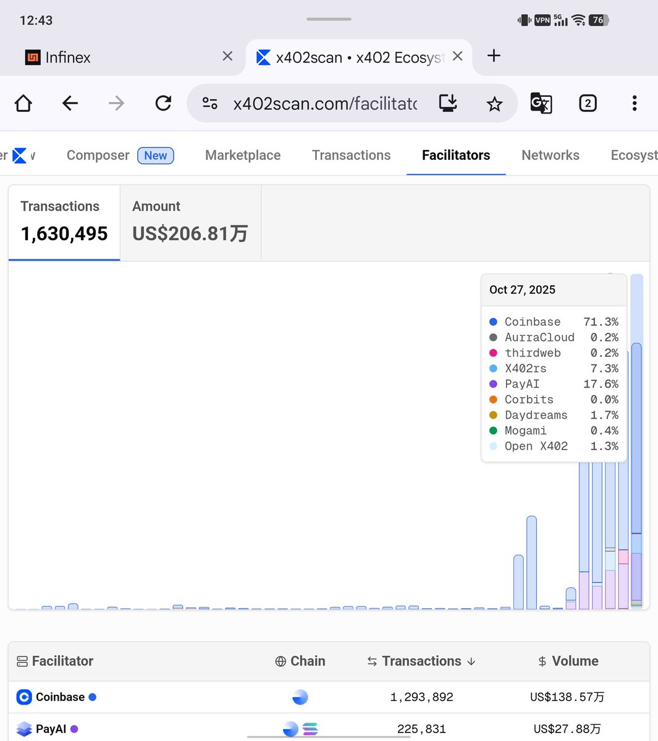Click the PayAI facilitator logo icon

pyautogui.click(x=23, y=729)
